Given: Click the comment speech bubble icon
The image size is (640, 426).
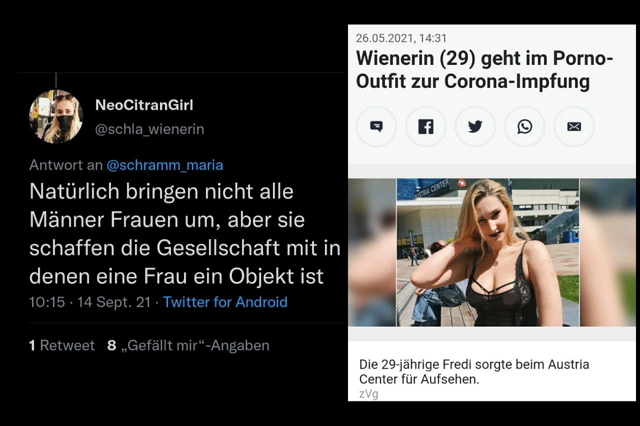Looking at the screenshot, I should (x=376, y=127).
